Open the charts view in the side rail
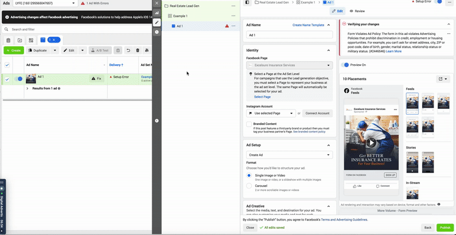Image resolution: width=456 pixels, height=235 pixels. [157, 13]
